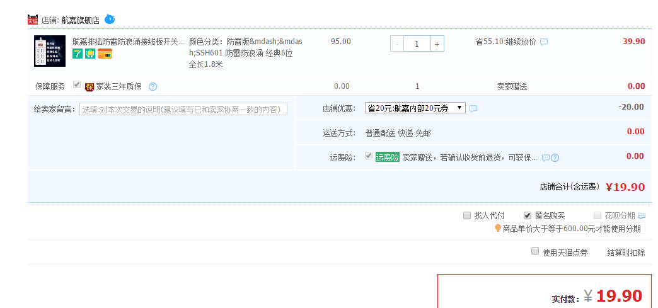Click the red 保 guarantee icon

click(x=89, y=87)
